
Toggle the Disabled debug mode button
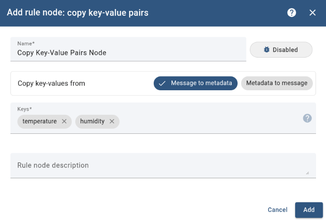click(281, 50)
